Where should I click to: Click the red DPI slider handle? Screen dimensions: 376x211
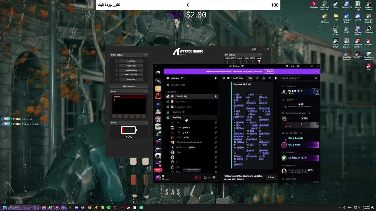coord(259,62)
